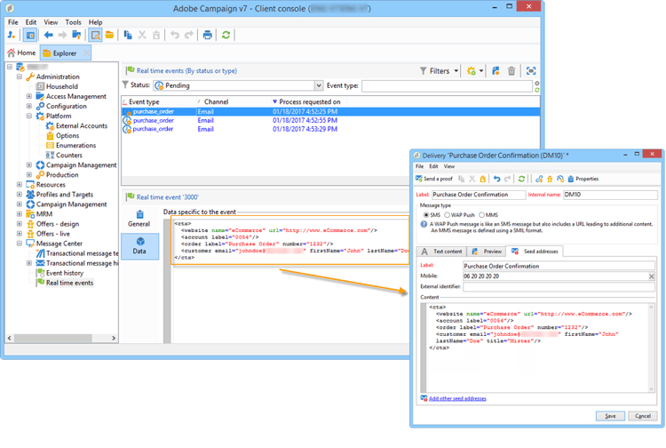Viewport: 666px width, 448px height.
Task: Switch to the Text content tab
Action: [x=442, y=252]
